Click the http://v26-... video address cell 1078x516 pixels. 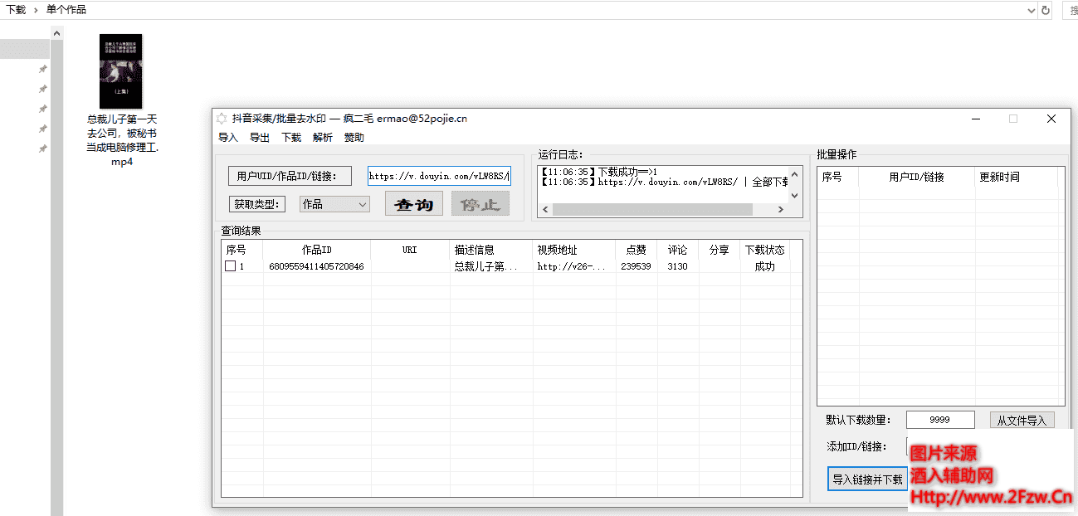(x=574, y=266)
